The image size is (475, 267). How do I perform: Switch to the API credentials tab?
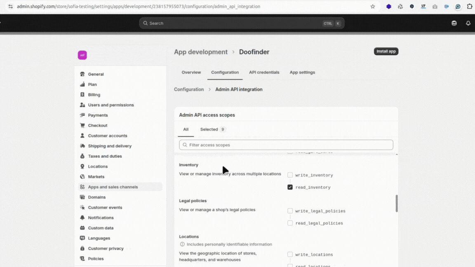264,73
